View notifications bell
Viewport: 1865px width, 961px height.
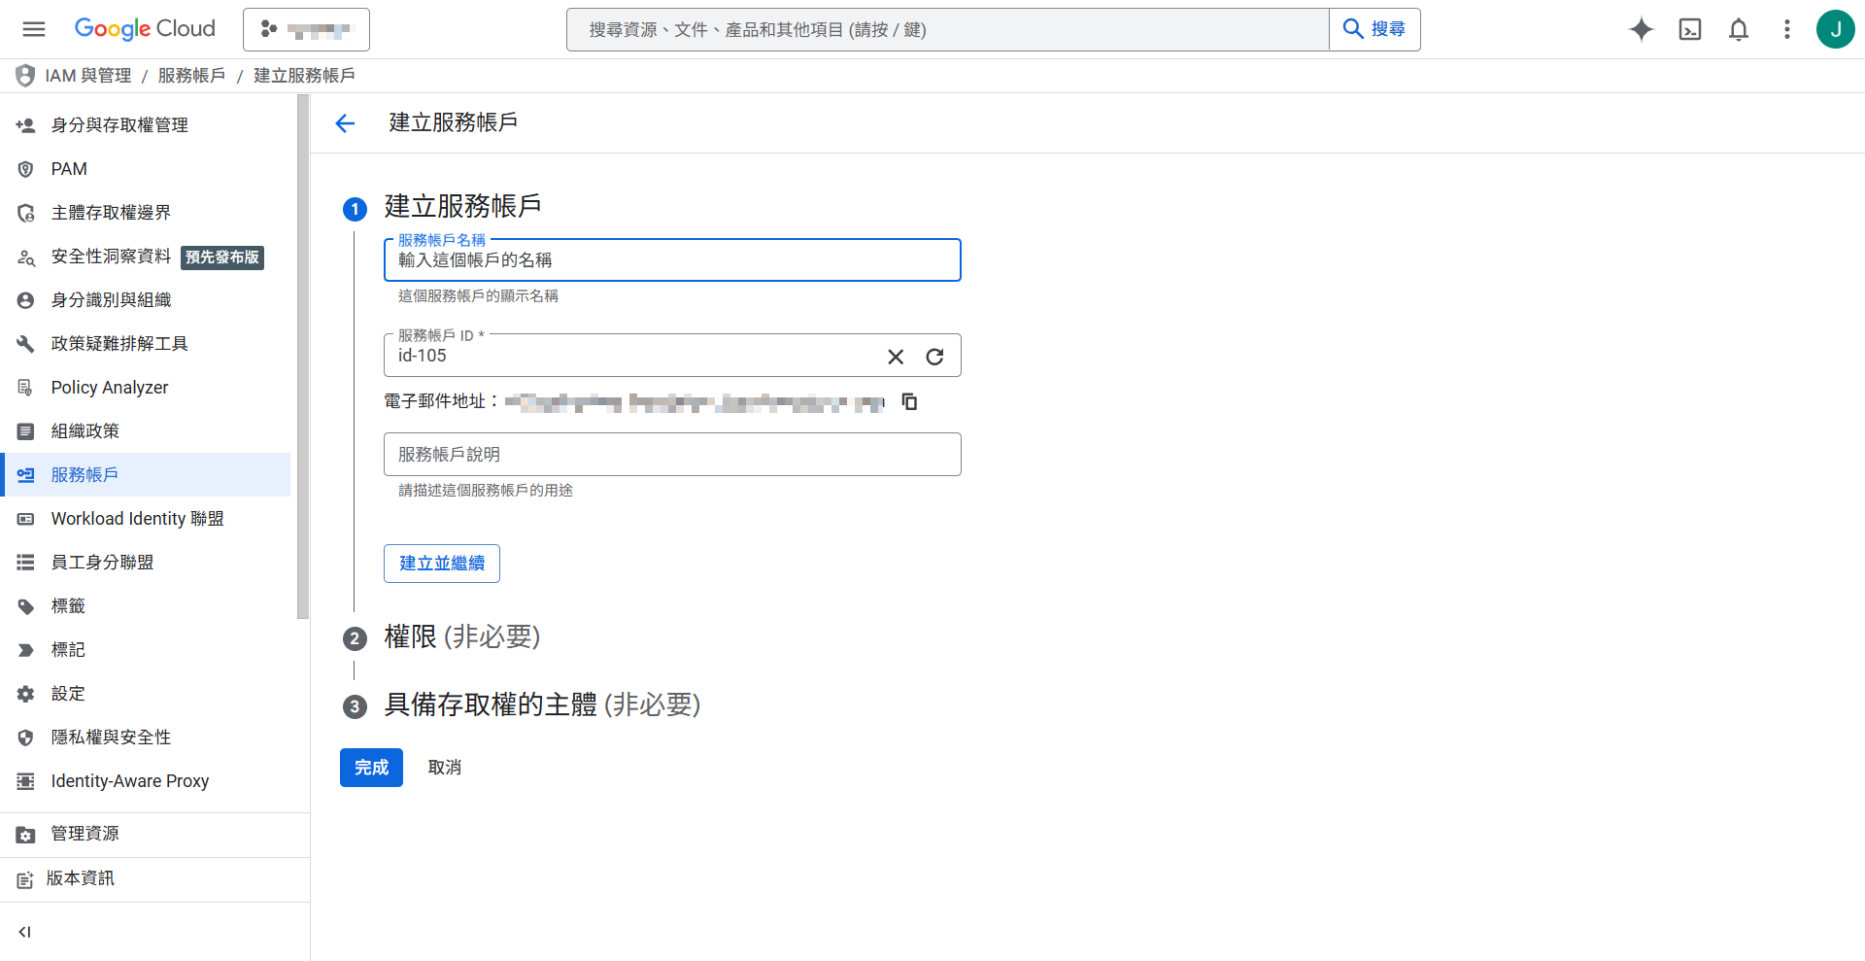1738,29
